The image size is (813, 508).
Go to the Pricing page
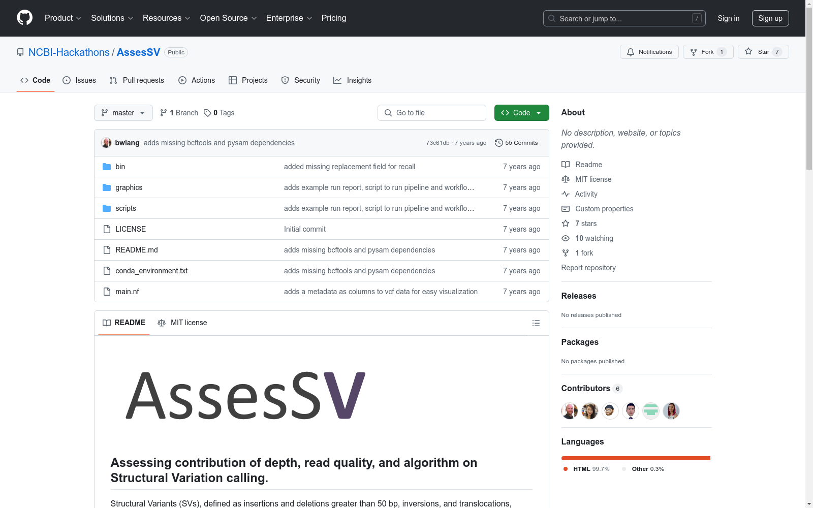334,18
